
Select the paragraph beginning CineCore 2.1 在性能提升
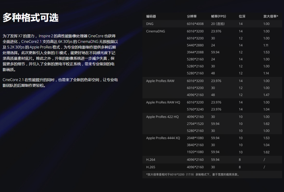[x=60, y=83]
